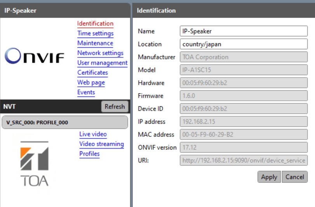The width and height of the screenshot is (315, 207).
Task: Click the Name input field
Action: [x=244, y=31]
